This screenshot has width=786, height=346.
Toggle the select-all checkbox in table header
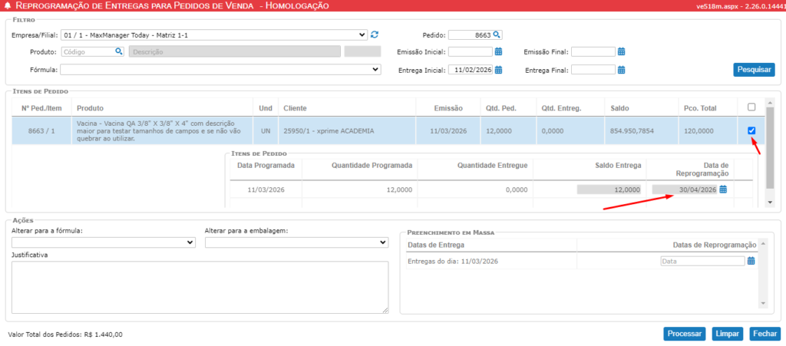[x=751, y=107]
